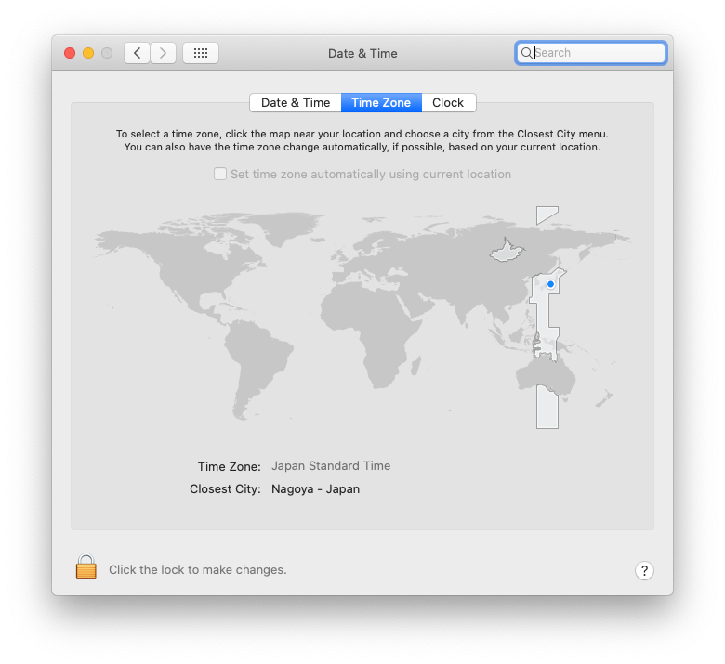The image size is (725, 664).
Task: Open the Clock tab
Action: [x=448, y=102]
